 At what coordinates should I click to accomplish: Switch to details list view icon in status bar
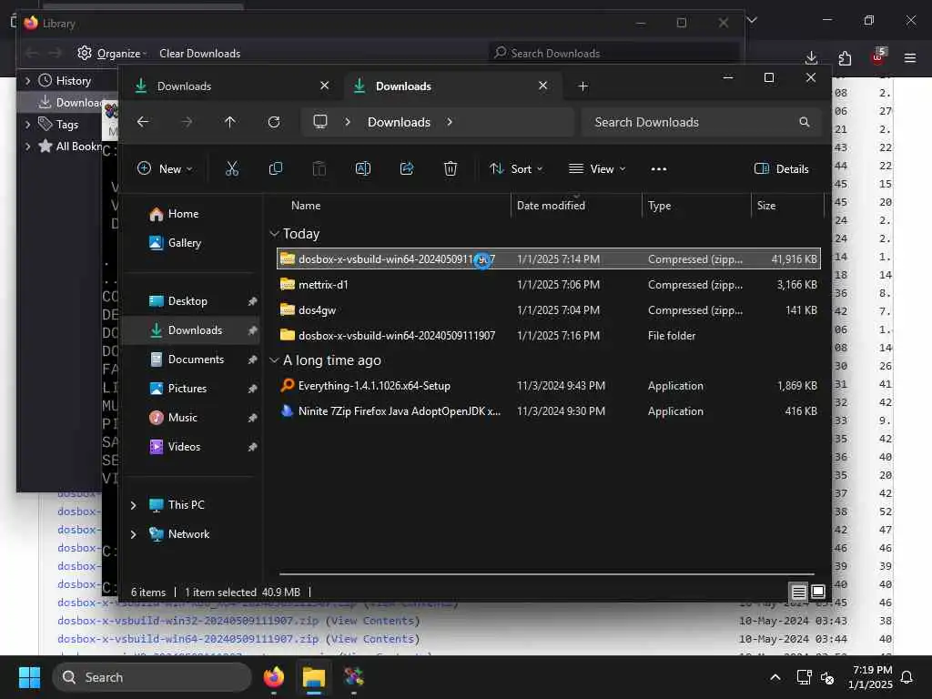798,592
